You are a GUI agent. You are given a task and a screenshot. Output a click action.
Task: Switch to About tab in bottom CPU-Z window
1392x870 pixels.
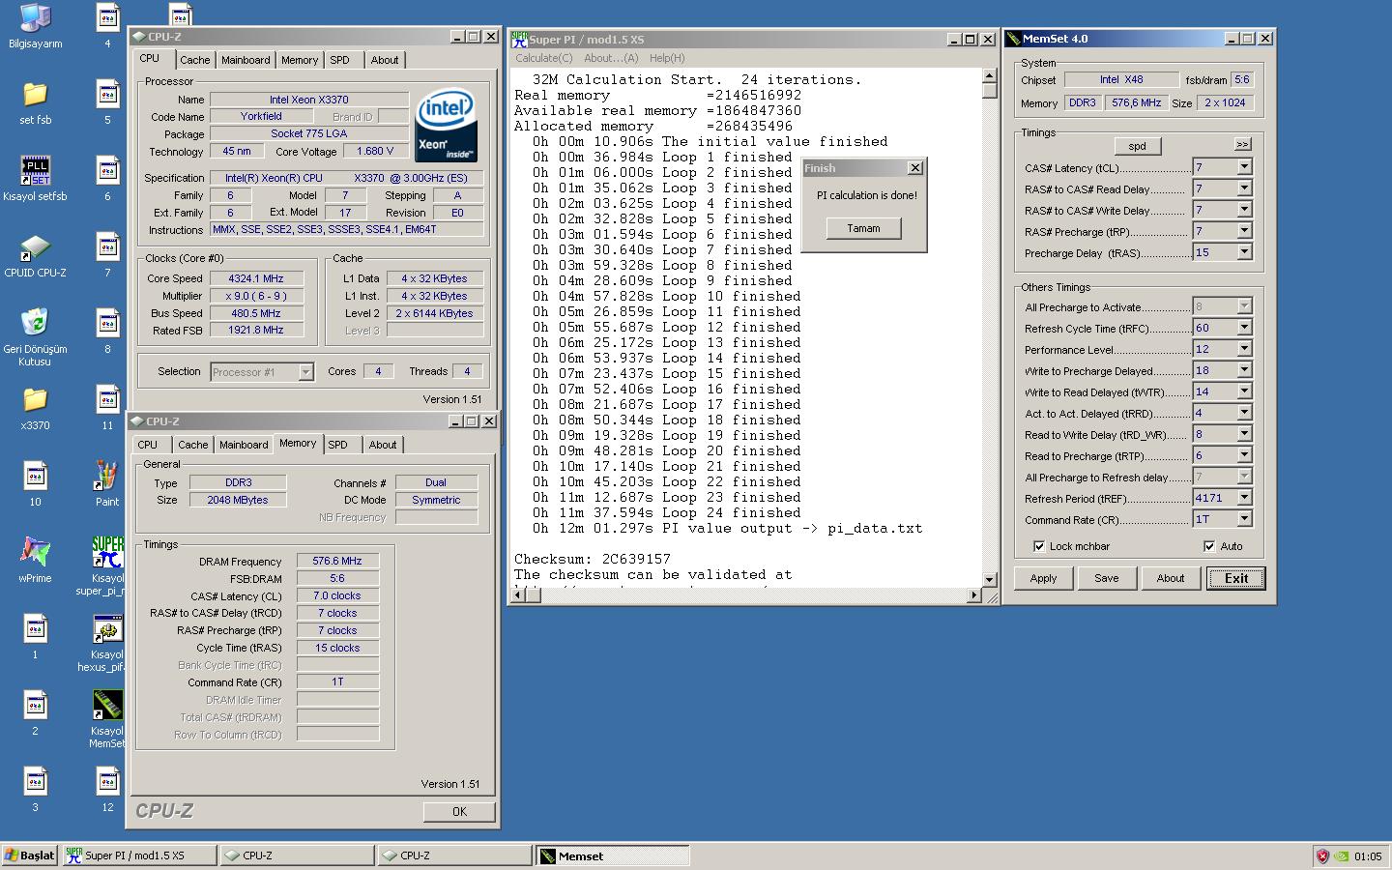pos(383,445)
